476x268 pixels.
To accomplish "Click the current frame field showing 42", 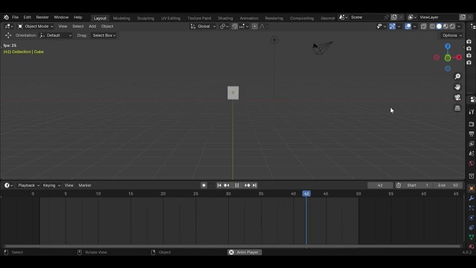I will [x=380, y=185].
